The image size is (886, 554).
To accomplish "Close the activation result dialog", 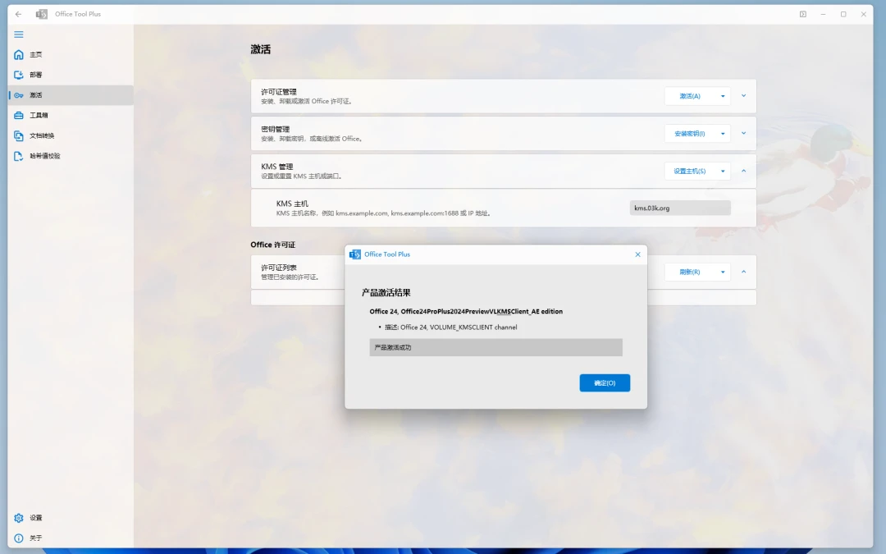I will point(637,254).
